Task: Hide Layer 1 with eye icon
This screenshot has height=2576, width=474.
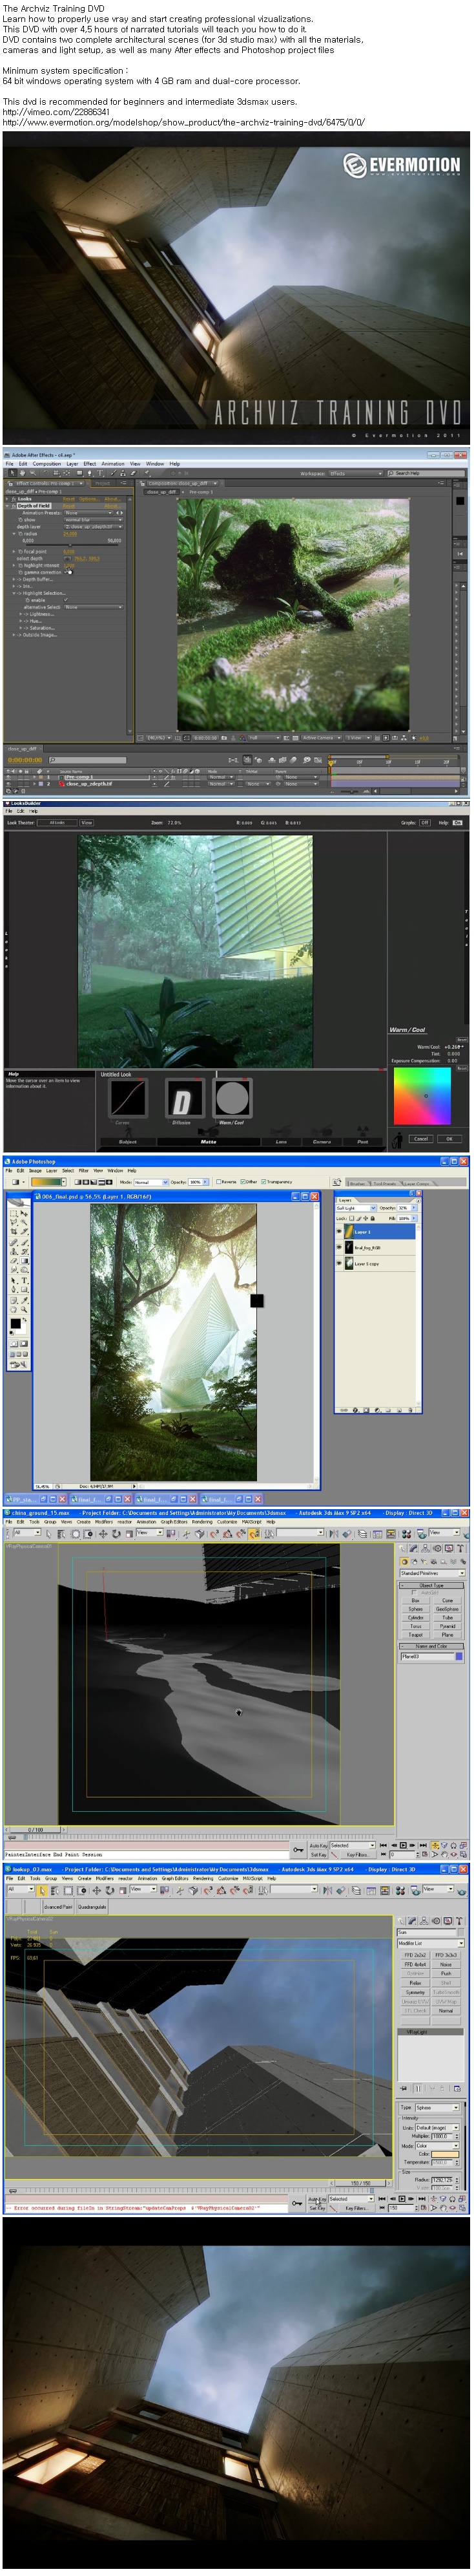Action: (339, 1232)
